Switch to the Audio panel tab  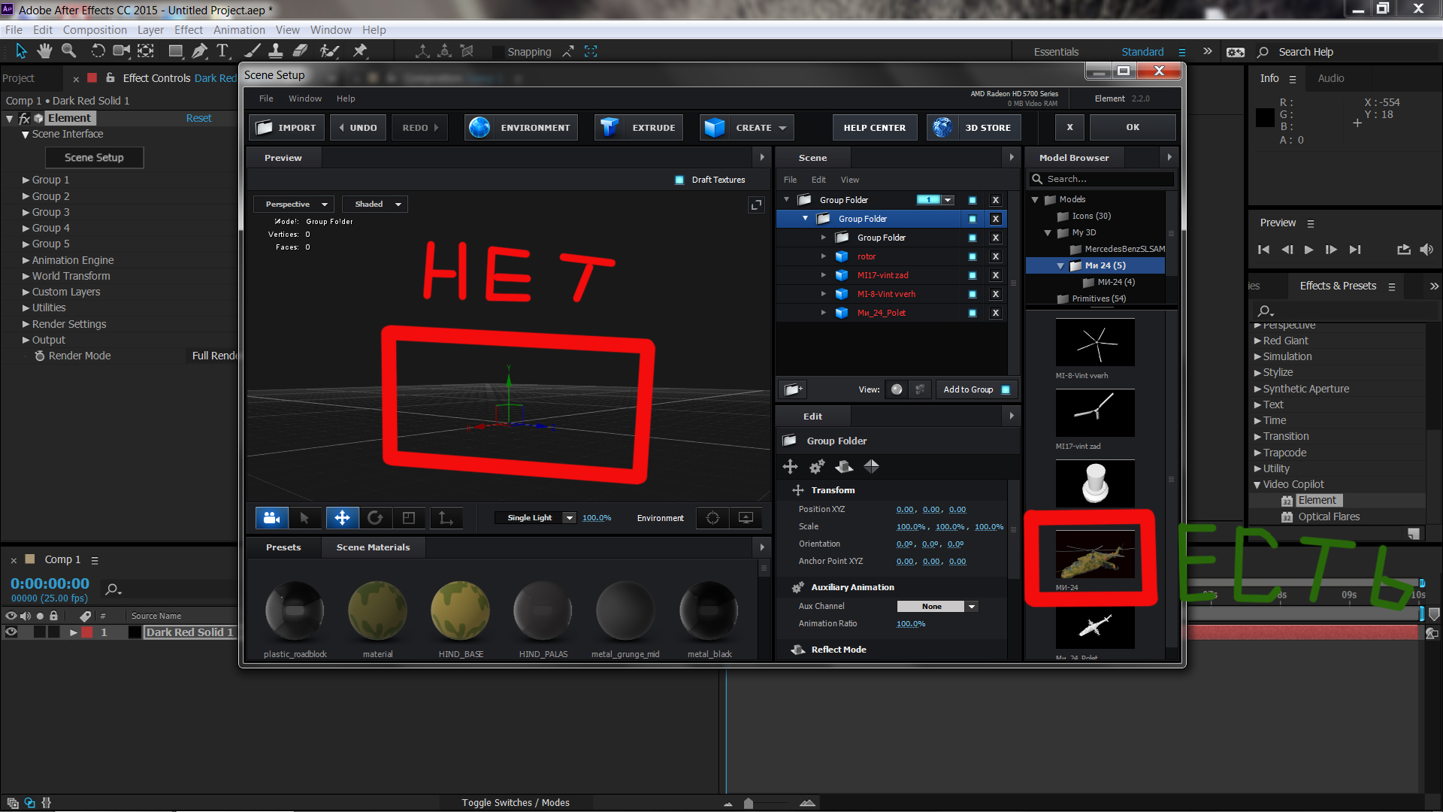pos(1331,78)
